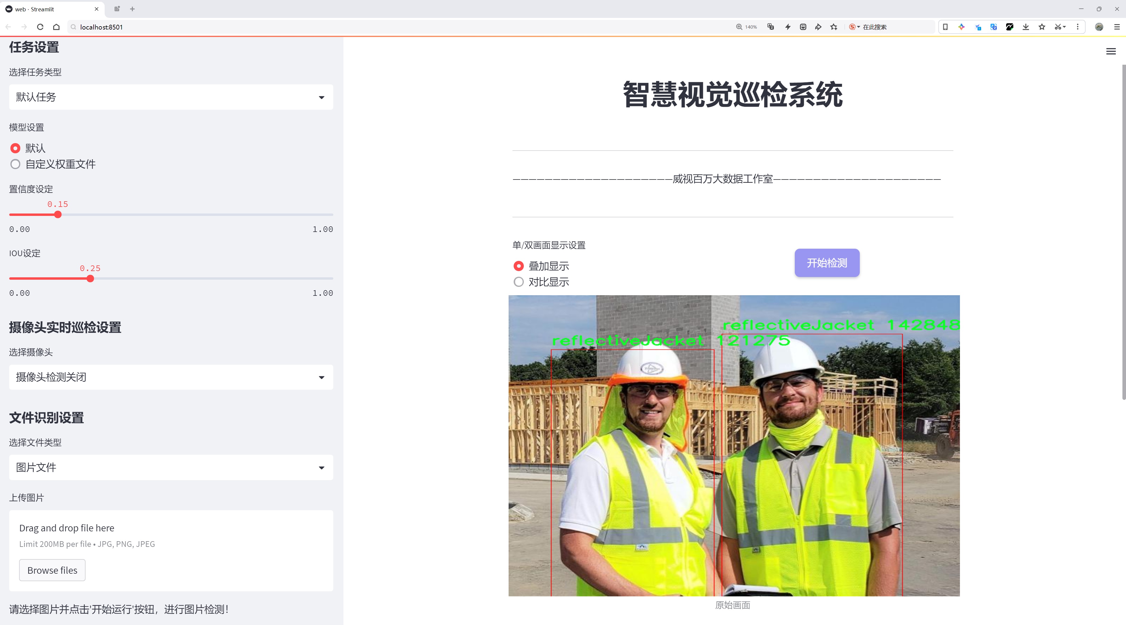Click the IOU slider handle at 0.25

(90, 279)
